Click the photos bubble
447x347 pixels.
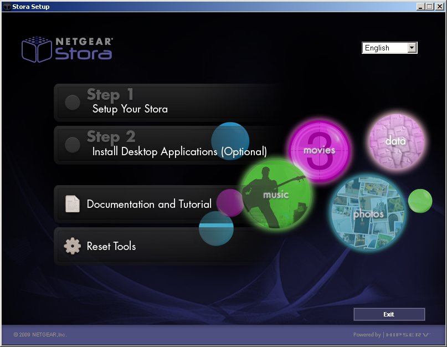(x=368, y=213)
